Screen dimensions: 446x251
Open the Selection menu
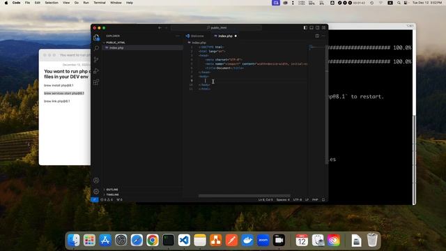click(x=52, y=3)
